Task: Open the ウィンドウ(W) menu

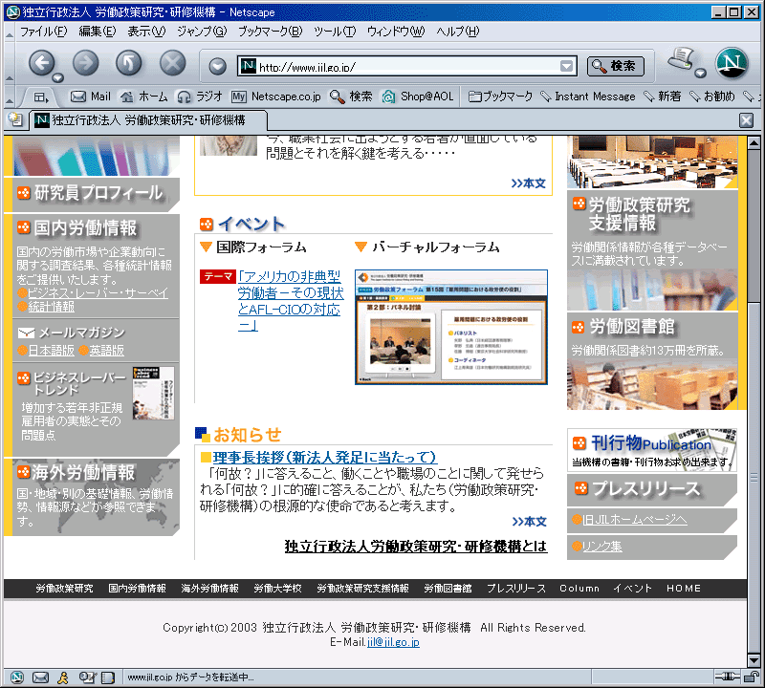Action: (396, 32)
